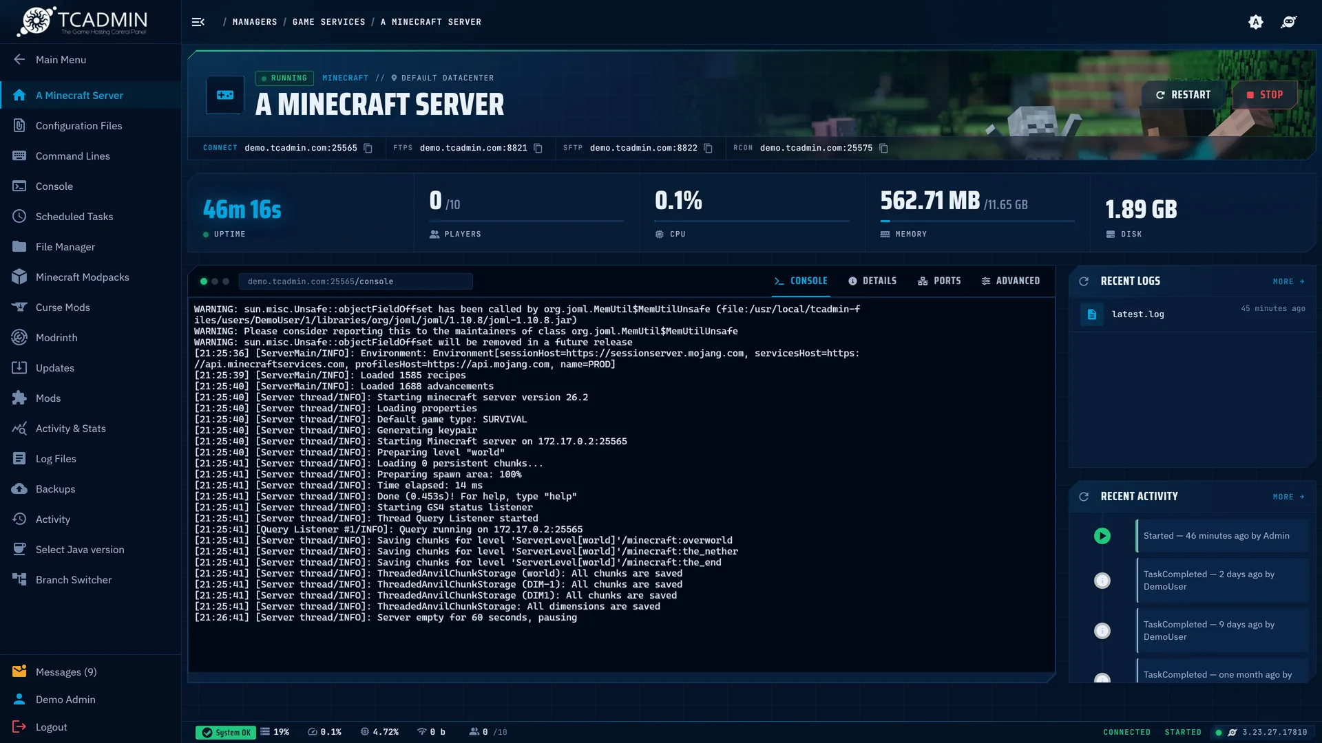The width and height of the screenshot is (1322, 743).
Task: Restart the Minecraft server
Action: coord(1183,95)
